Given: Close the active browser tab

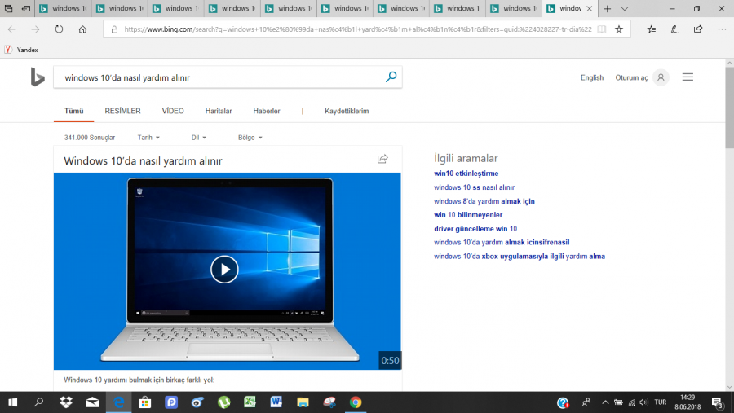Looking at the screenshot, I should tap(590, 8).
